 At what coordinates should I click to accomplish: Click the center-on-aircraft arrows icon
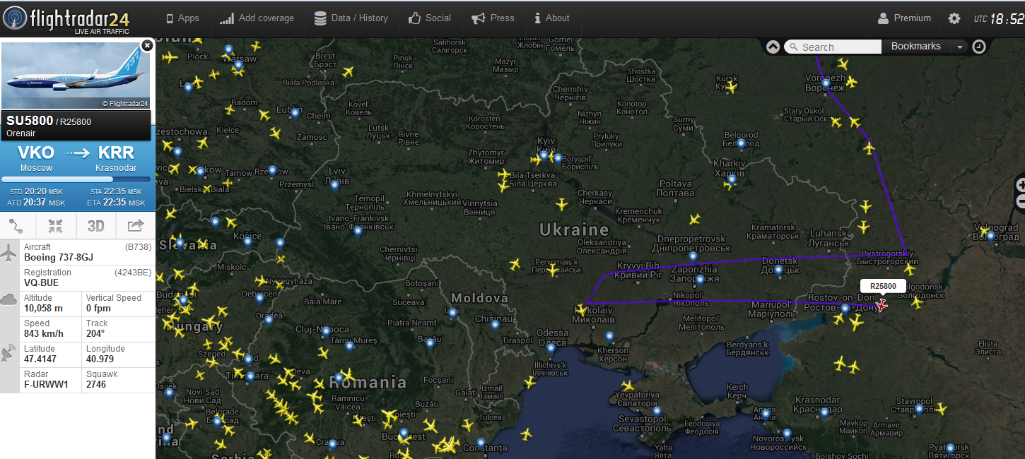(56, 226)
